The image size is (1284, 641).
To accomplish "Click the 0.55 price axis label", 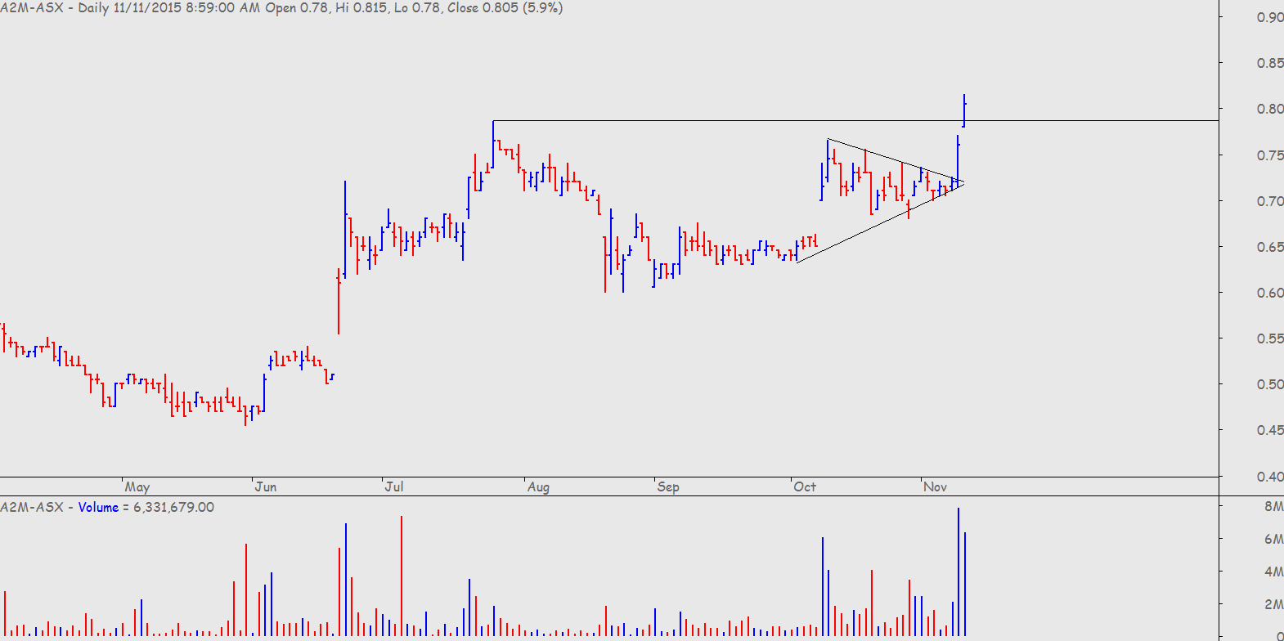I will click(1270, 338).
